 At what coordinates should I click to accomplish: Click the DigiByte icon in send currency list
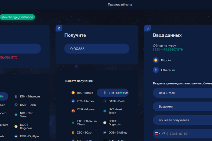16,136
